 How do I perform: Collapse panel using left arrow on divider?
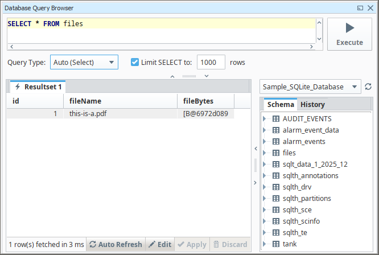point(256,149)
